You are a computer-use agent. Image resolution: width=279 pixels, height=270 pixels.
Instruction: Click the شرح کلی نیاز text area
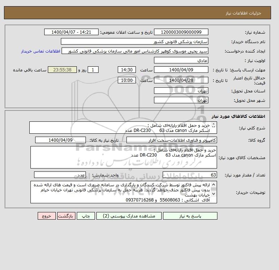pyautogui.click(x=123, y=128)
